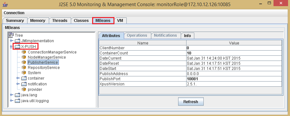This screenshot has width=290, height=116.
Task: Select the PublisherService tree item
Action: (x=43, y=62)
